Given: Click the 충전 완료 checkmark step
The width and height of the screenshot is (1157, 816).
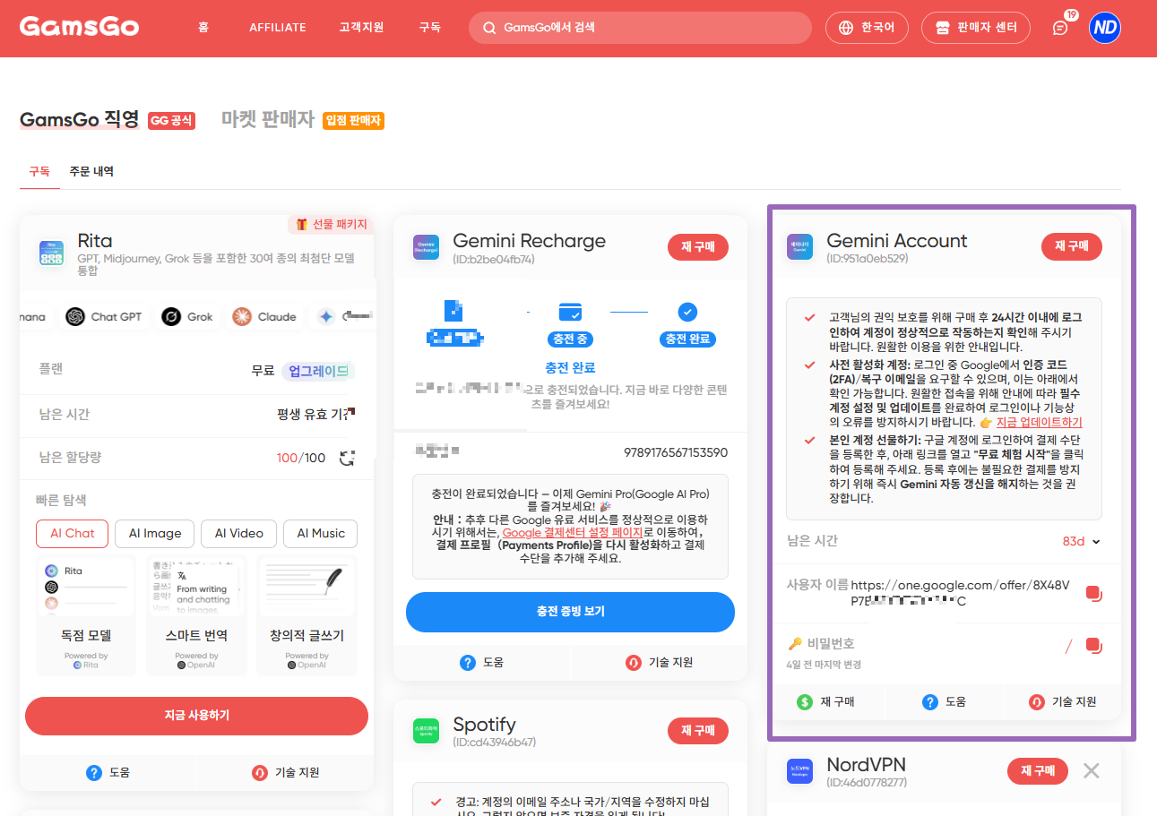Looking at the screenshot, I should pos(687,312).
